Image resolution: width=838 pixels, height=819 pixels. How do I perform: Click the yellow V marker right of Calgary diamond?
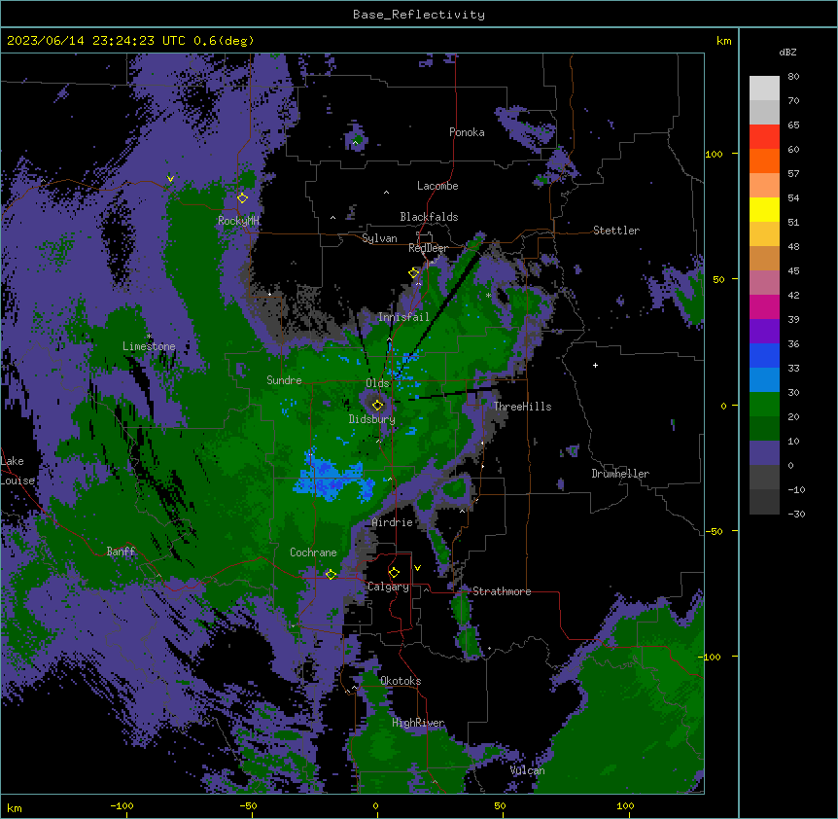click(x=417, y=568)
